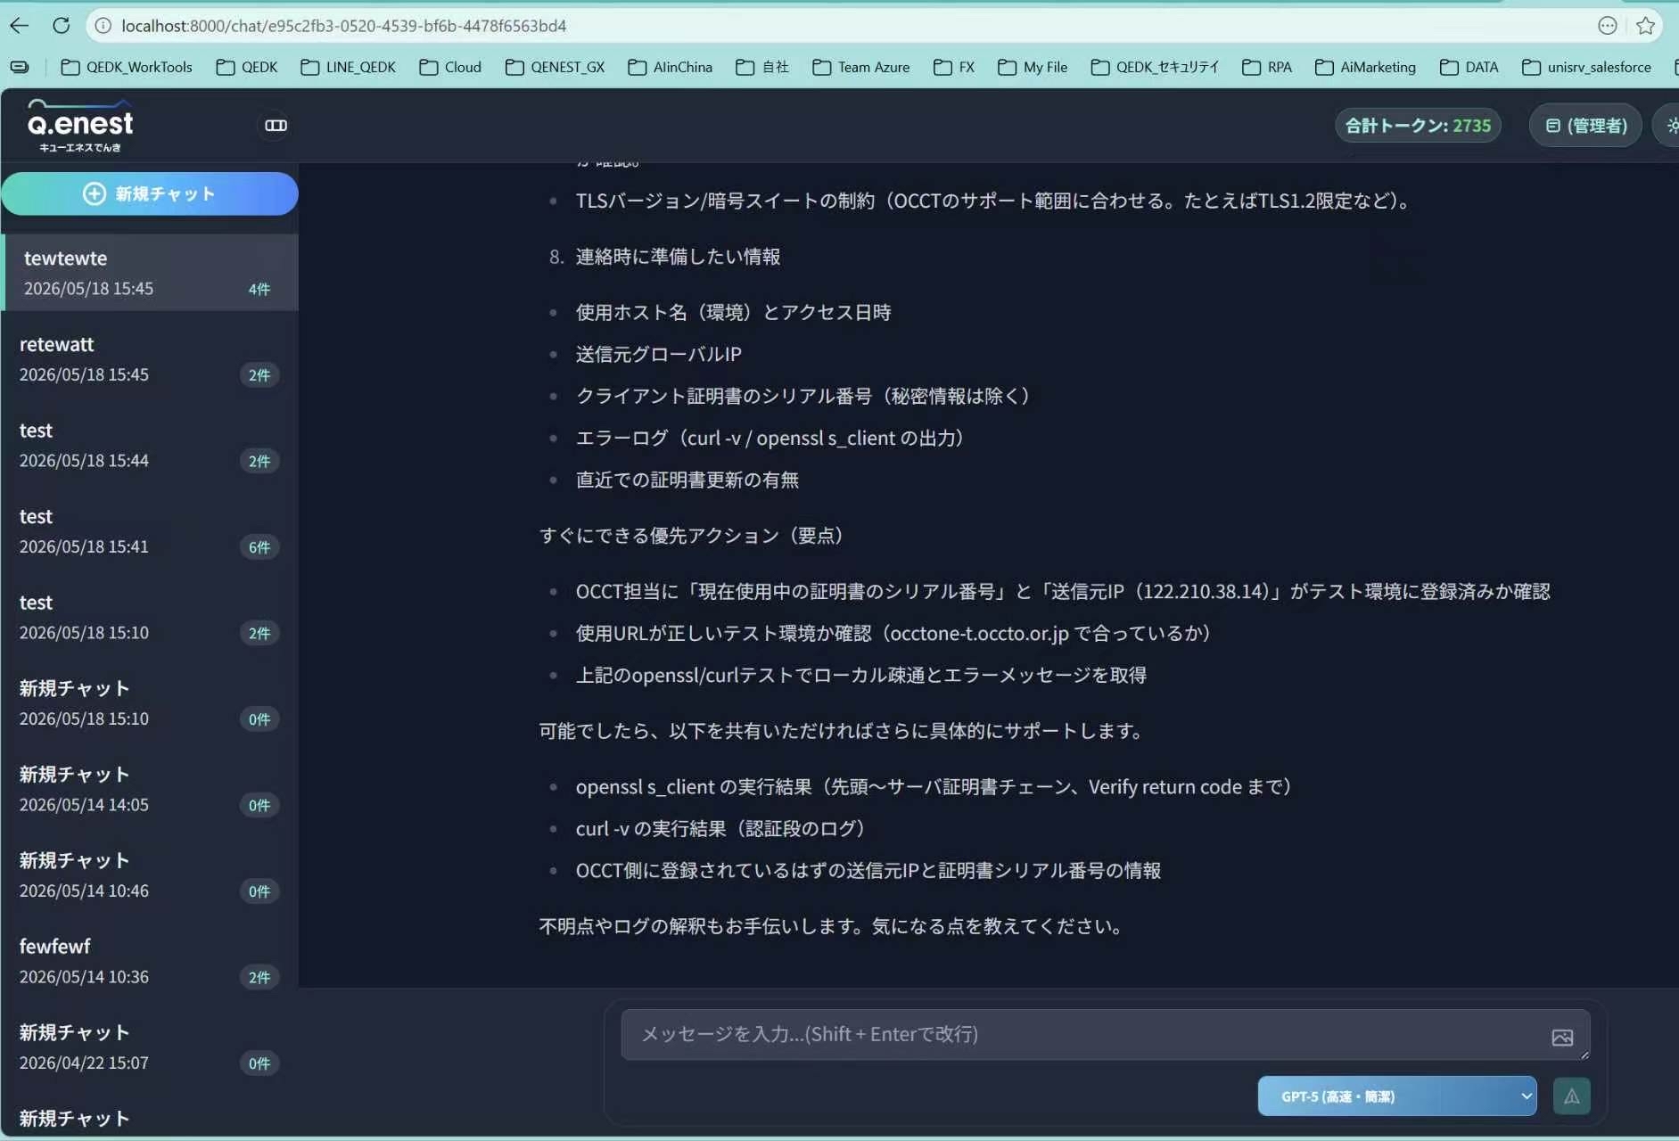This screenshot has height=1141, width=1679.
Task: Open the Cloud bookmark folder
Action: [x=450, y=67]
